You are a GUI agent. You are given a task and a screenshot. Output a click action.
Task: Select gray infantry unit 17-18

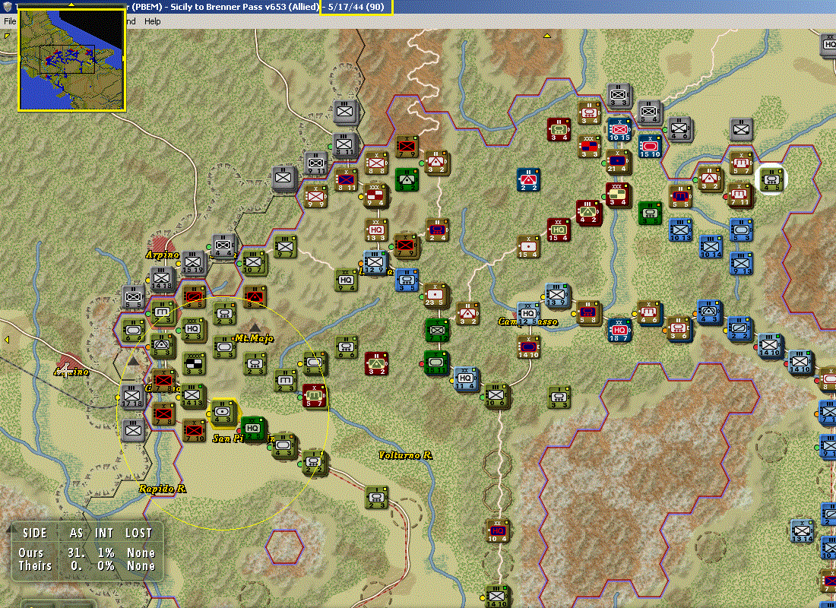131,397
